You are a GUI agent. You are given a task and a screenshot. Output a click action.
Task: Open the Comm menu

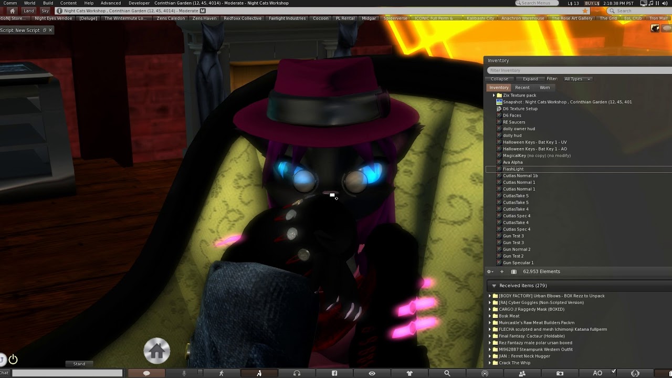pos(10,3)
